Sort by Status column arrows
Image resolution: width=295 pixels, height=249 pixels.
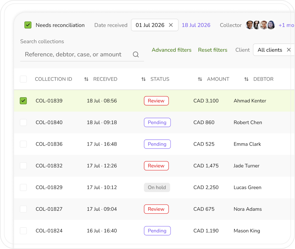[x=144, y=79]
